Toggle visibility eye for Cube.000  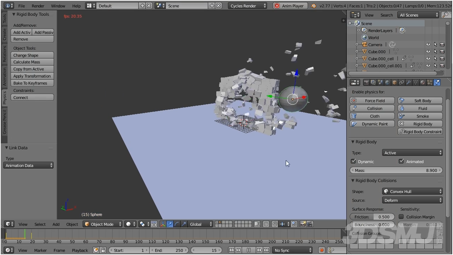pos(428,52)
